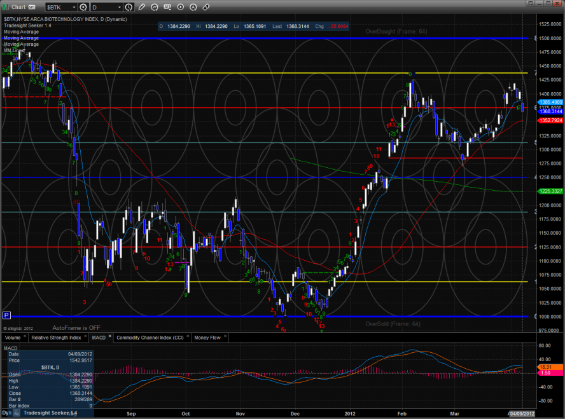Click the play replay icon
565x419 pixels.
coord(180,7)
